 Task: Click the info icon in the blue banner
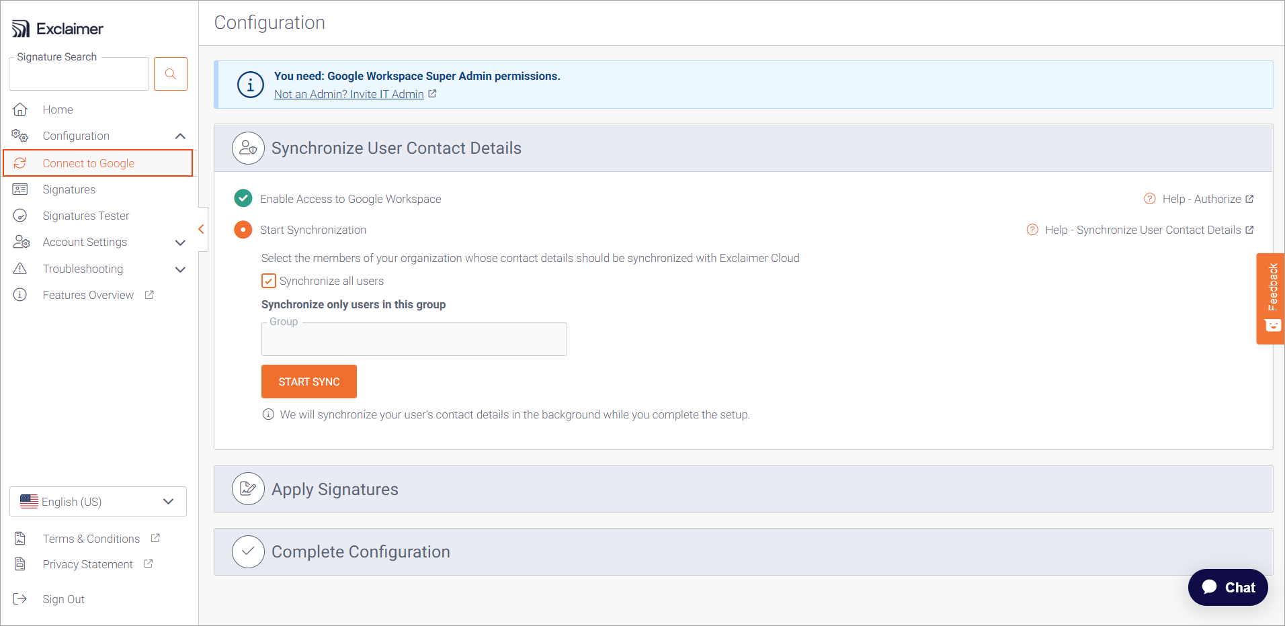click(x=250, y=85)
